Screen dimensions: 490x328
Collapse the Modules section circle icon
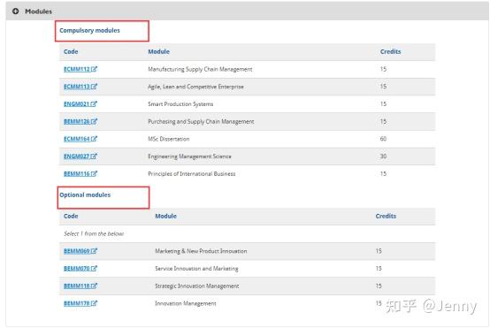click(15, 11)
